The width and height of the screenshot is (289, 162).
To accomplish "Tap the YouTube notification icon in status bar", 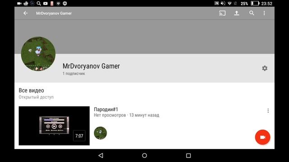I will 45,3.
